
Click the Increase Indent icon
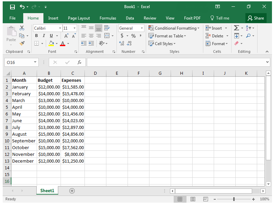tap(92, 43)
